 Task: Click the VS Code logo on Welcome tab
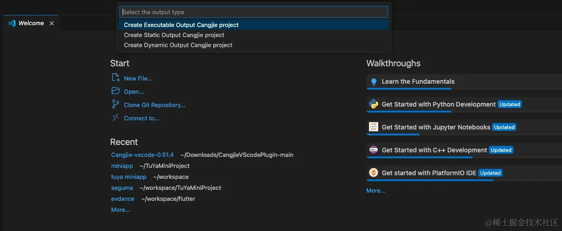tap(12, 23)
